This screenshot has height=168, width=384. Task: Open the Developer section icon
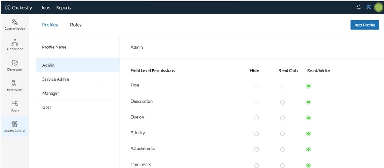click(x=15, y=63)
